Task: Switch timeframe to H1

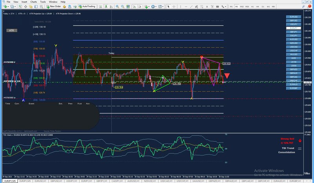Action: pyautogui.click(x=252, y=7)
